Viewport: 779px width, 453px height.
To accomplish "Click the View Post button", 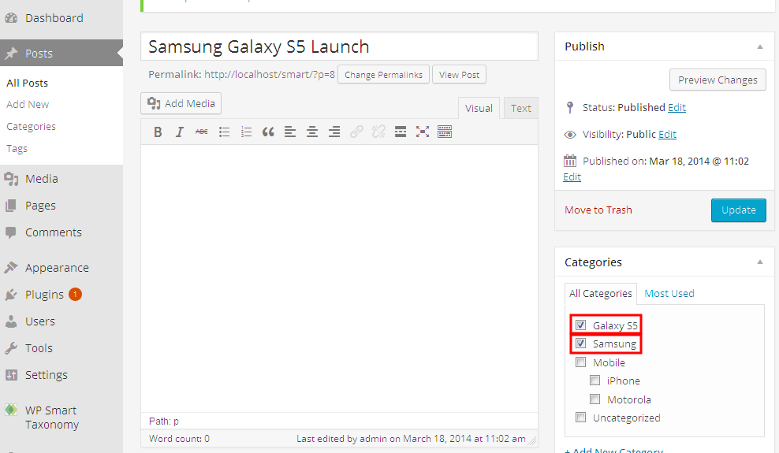I will tap(459, 74).
